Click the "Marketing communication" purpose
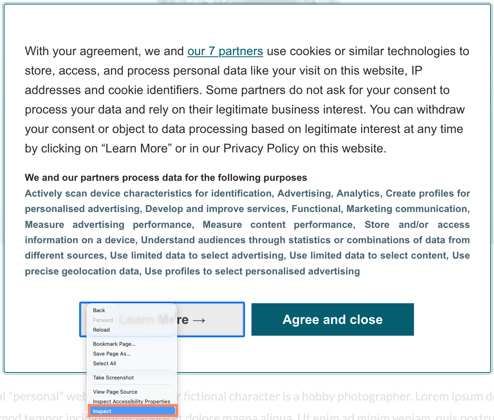 point(407,209)
